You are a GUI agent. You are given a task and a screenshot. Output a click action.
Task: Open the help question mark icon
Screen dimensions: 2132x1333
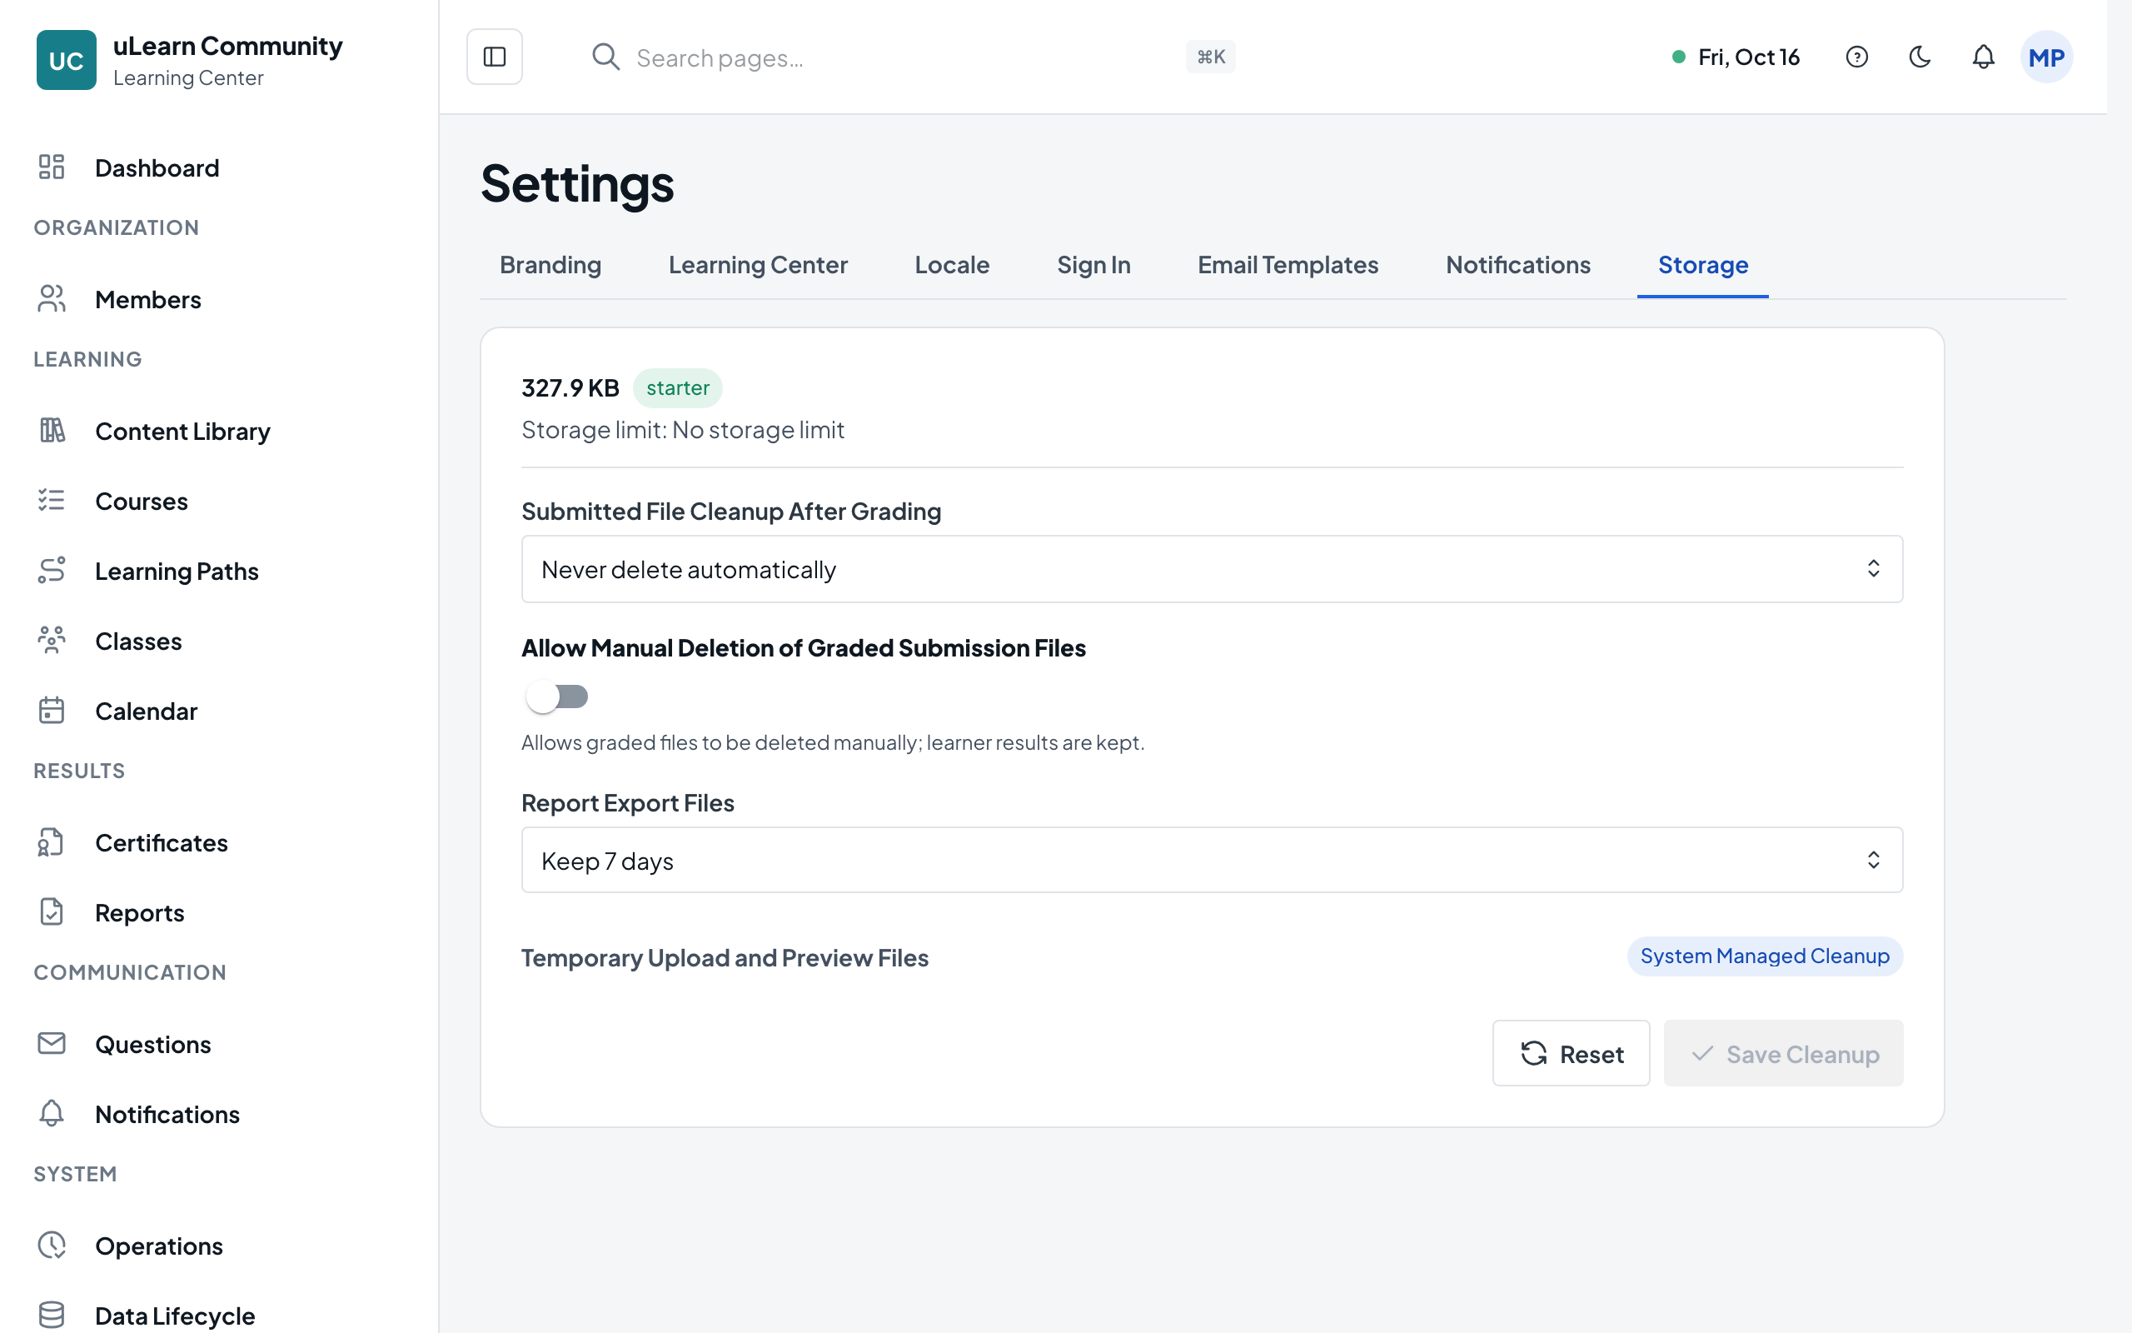[x=1856, y=57]
